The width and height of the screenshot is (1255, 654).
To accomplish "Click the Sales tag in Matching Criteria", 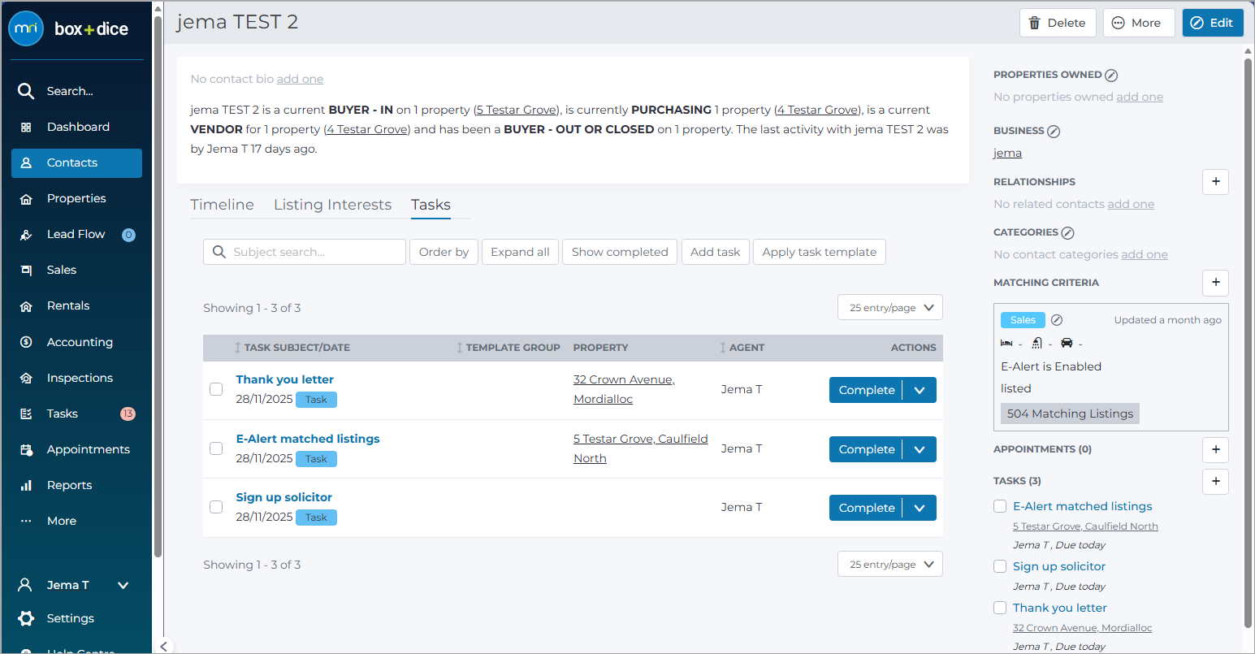I will pos(1023,320).
